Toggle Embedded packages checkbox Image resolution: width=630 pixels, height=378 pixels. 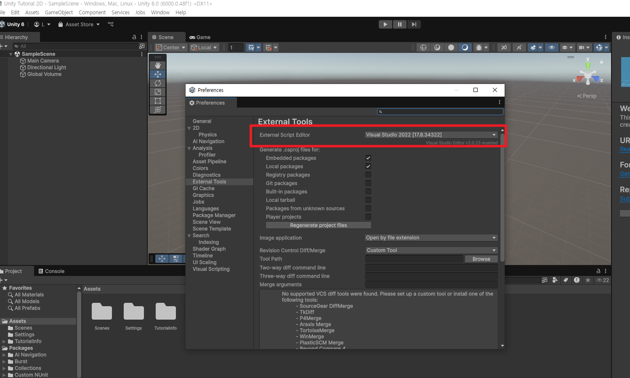(368, 158)
